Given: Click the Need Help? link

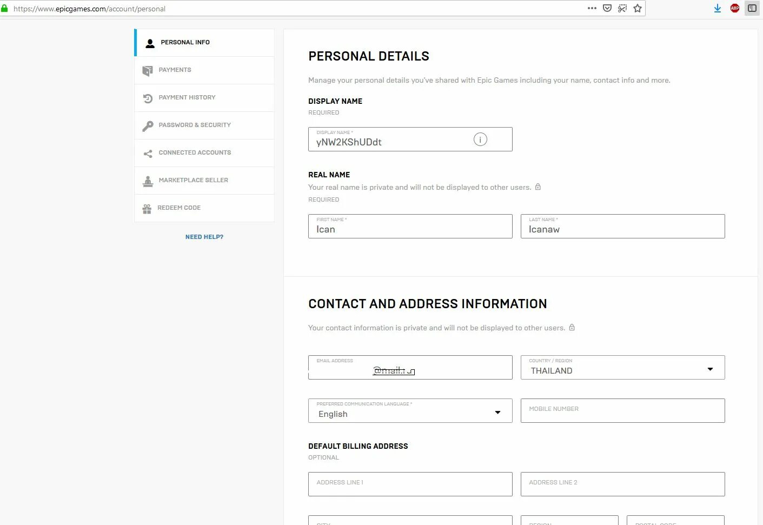Looking at the screenshot, I should click(x=204, y=237).
